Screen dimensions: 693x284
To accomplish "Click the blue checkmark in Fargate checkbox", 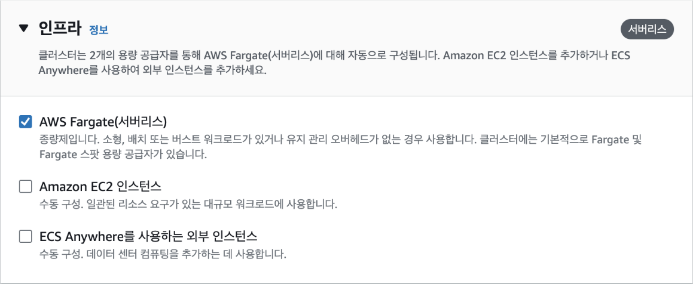I will pos(26,121).
